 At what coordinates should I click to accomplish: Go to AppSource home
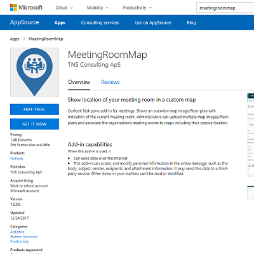25,22
